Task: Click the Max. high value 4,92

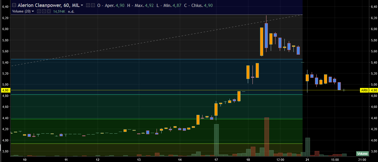Action: (150, 5)
